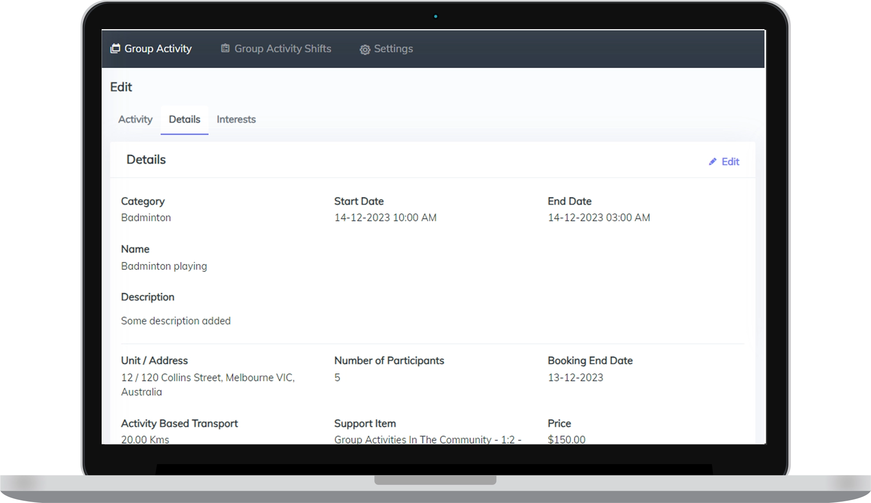Click the name value Badminton playing

coord(164,266)
